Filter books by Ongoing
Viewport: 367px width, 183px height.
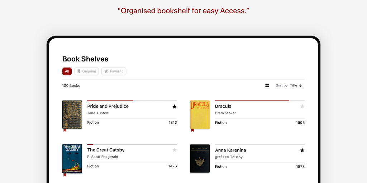(x=86, y=71)
